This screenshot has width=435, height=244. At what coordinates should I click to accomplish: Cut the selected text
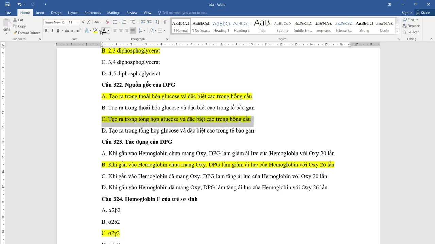[x=18, y=20]
